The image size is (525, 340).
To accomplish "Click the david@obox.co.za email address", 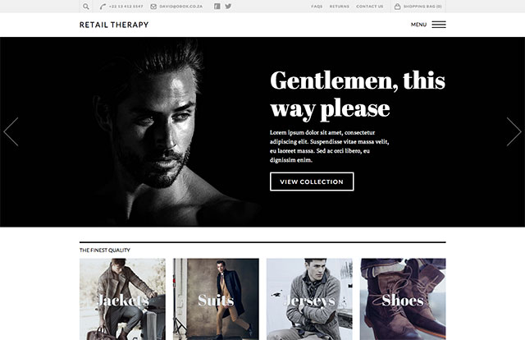I will (x=180, y=6).
